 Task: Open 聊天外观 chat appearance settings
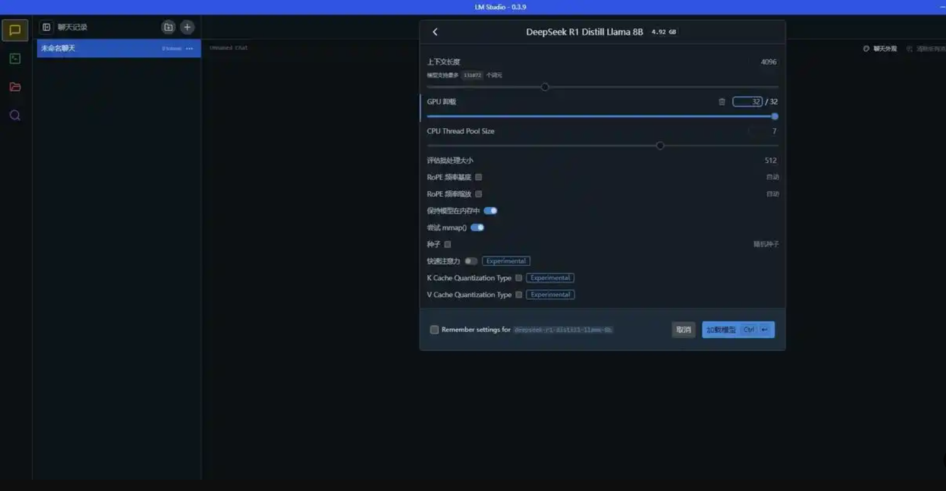[x=880, y=48]
